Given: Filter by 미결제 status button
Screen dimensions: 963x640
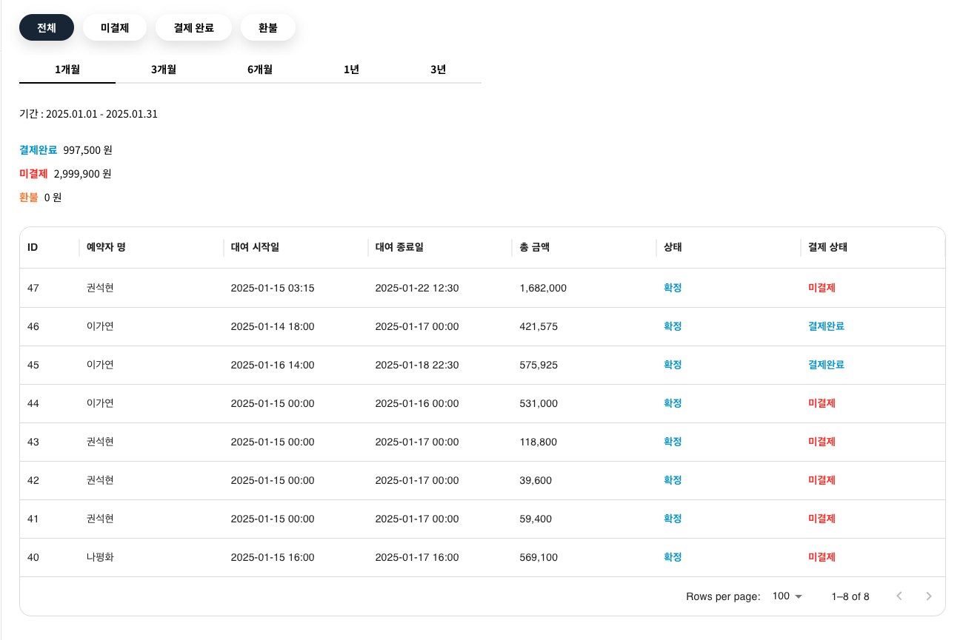Looking at the screenshot, I should tap(115, 27).
